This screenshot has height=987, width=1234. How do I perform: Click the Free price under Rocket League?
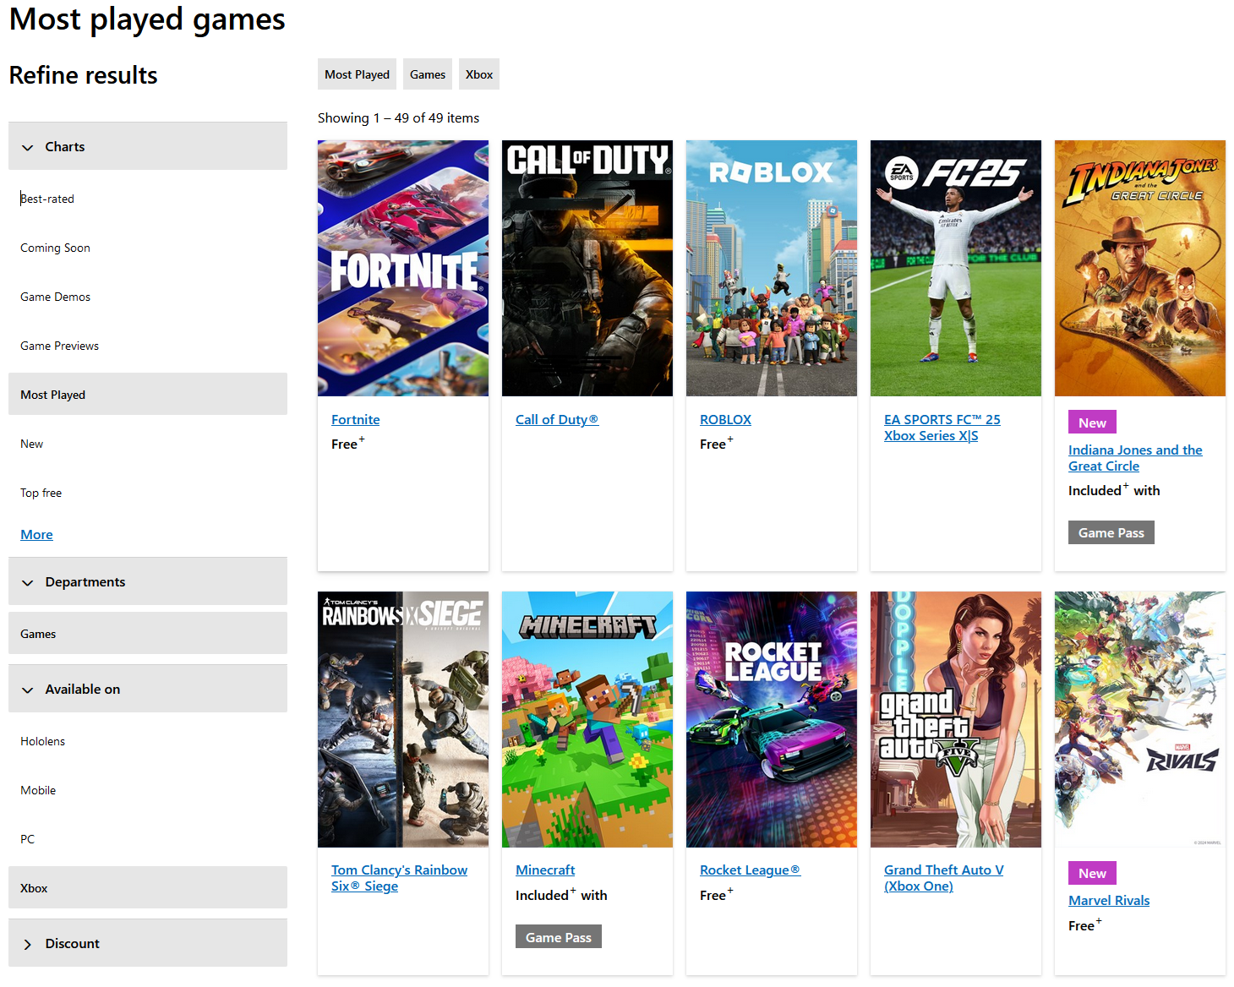[716, 895]
